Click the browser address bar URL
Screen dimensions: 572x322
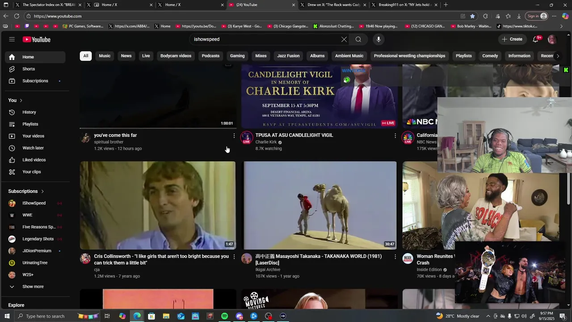[58, 16]
